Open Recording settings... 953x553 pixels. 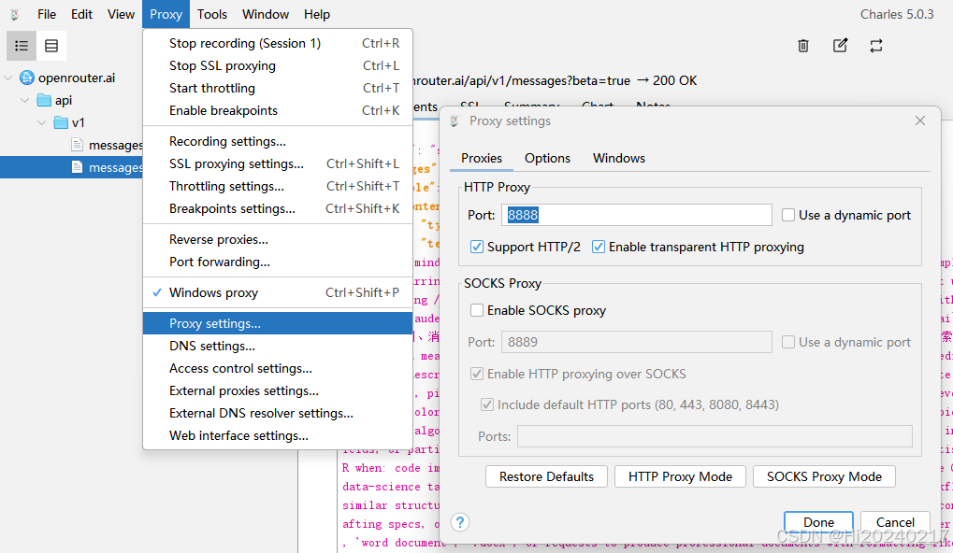[x=278, y=141]
